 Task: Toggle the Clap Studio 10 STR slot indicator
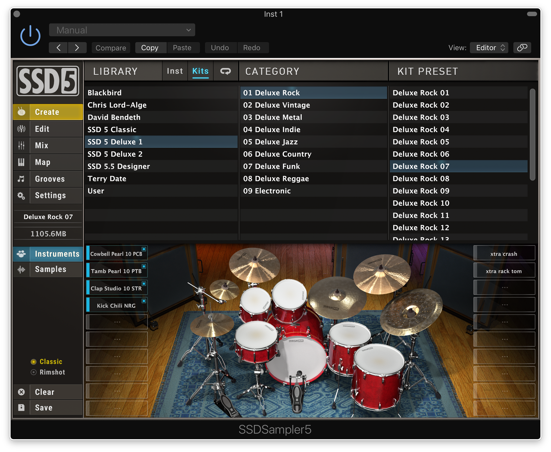tap(144, 283)
